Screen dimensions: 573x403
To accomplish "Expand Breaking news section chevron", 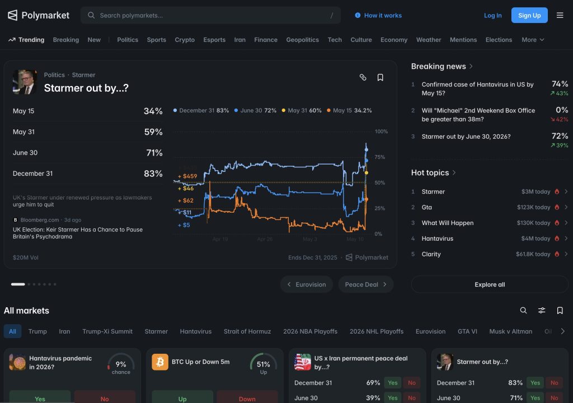I will point(471,66).
